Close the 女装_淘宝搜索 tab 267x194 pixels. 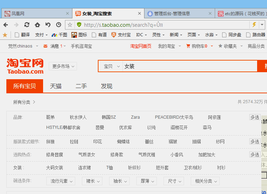tap(140, 13)
